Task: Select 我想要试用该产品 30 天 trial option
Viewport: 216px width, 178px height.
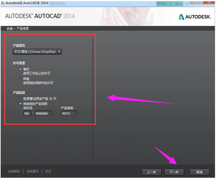Action: [x=21, y=99]
